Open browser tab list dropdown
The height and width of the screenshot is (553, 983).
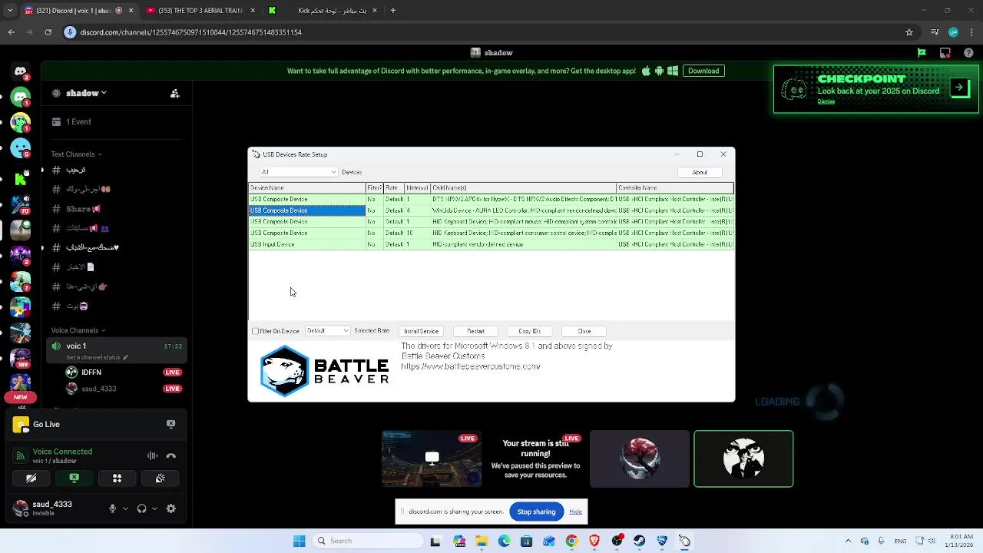click(x=10, y=11)
